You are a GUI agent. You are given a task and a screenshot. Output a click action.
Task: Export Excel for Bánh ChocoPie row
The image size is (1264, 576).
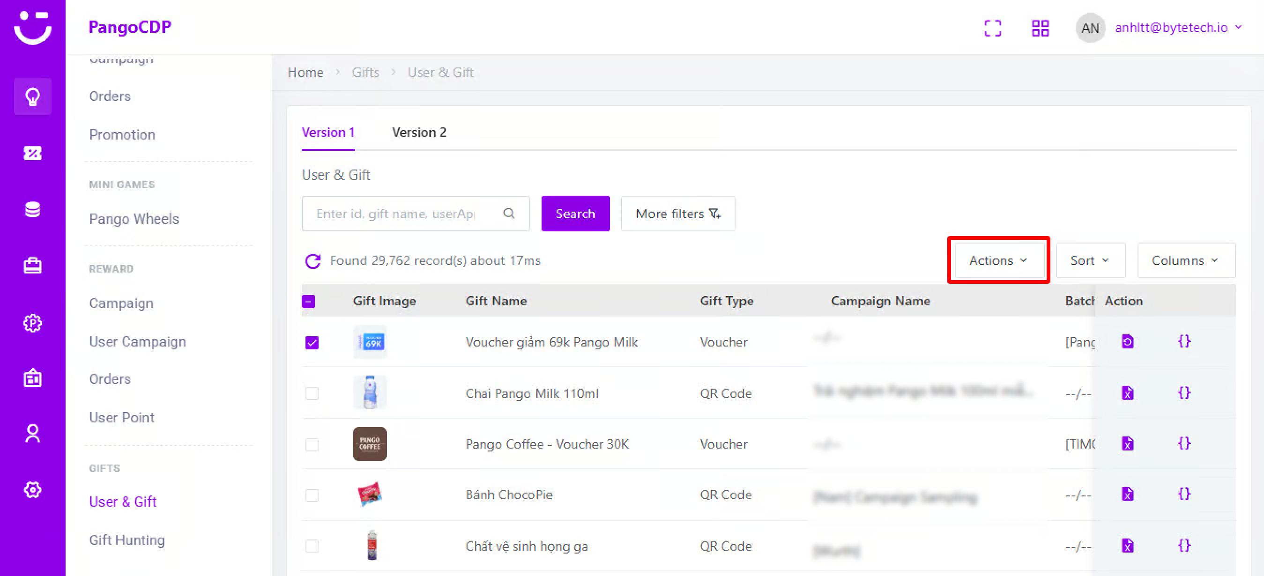1127,494
